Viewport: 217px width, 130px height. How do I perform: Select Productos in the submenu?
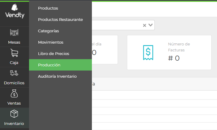click(48, 8)
